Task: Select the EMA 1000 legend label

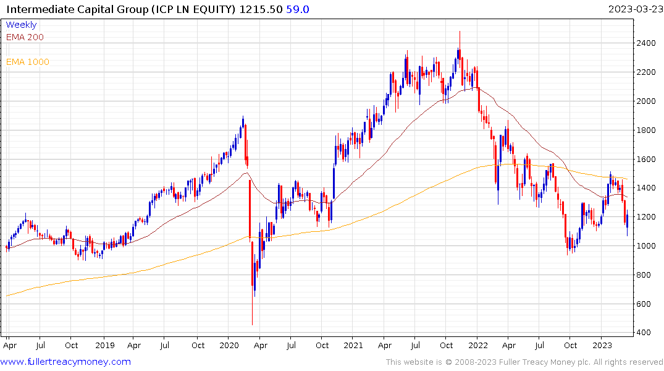Action: click(x=28, y=62)
